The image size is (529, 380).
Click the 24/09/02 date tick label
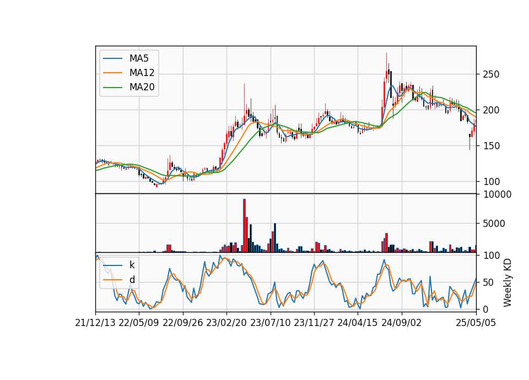tap(402, 323)
